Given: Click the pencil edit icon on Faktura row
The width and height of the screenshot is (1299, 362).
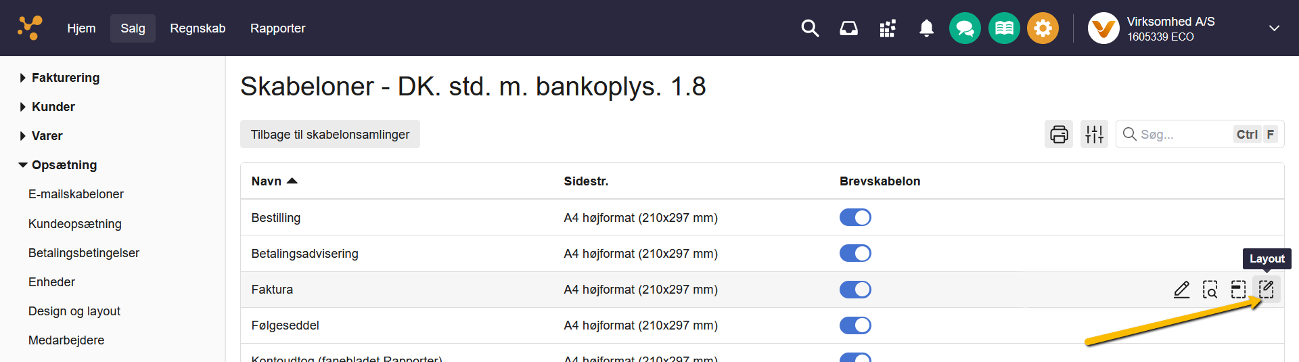Looking at the screenshot, I should tap(1181, 290).
